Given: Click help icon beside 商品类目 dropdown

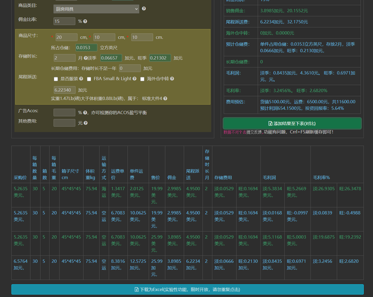Looking at the screenshot, I should pos(144,9).
